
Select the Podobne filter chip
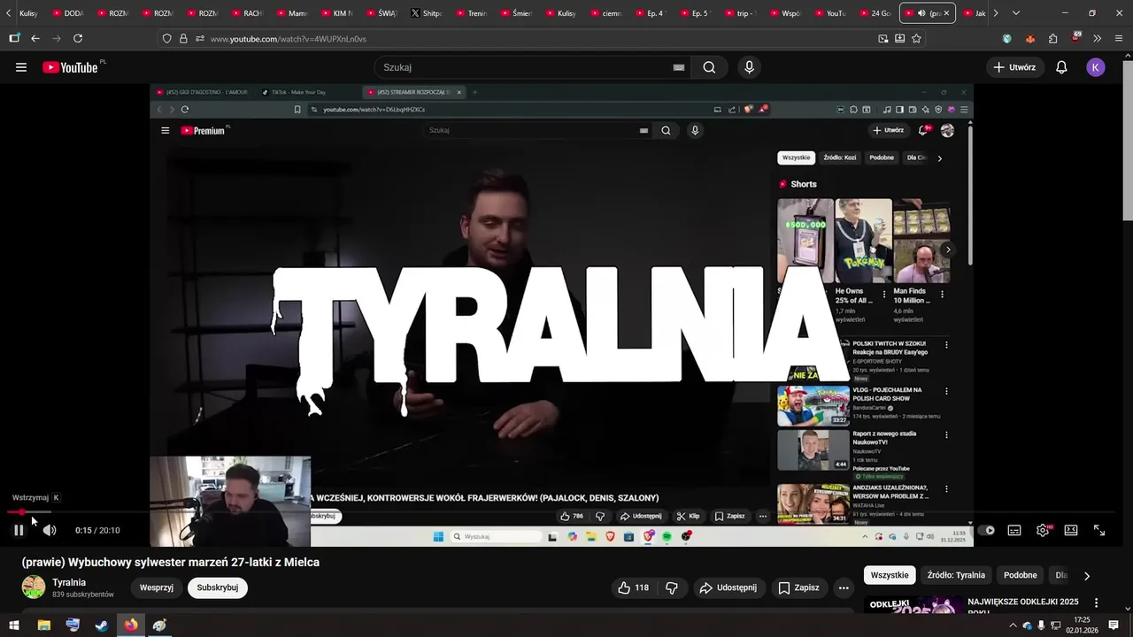tap(1021, 575)
